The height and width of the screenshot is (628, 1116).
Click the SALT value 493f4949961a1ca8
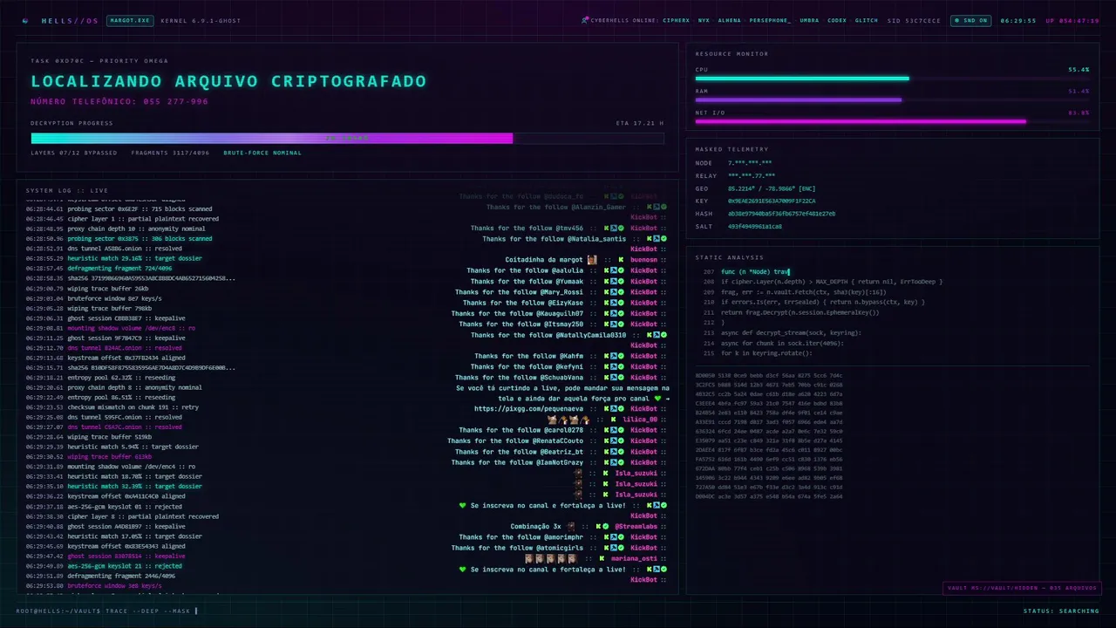pos(755,226)
